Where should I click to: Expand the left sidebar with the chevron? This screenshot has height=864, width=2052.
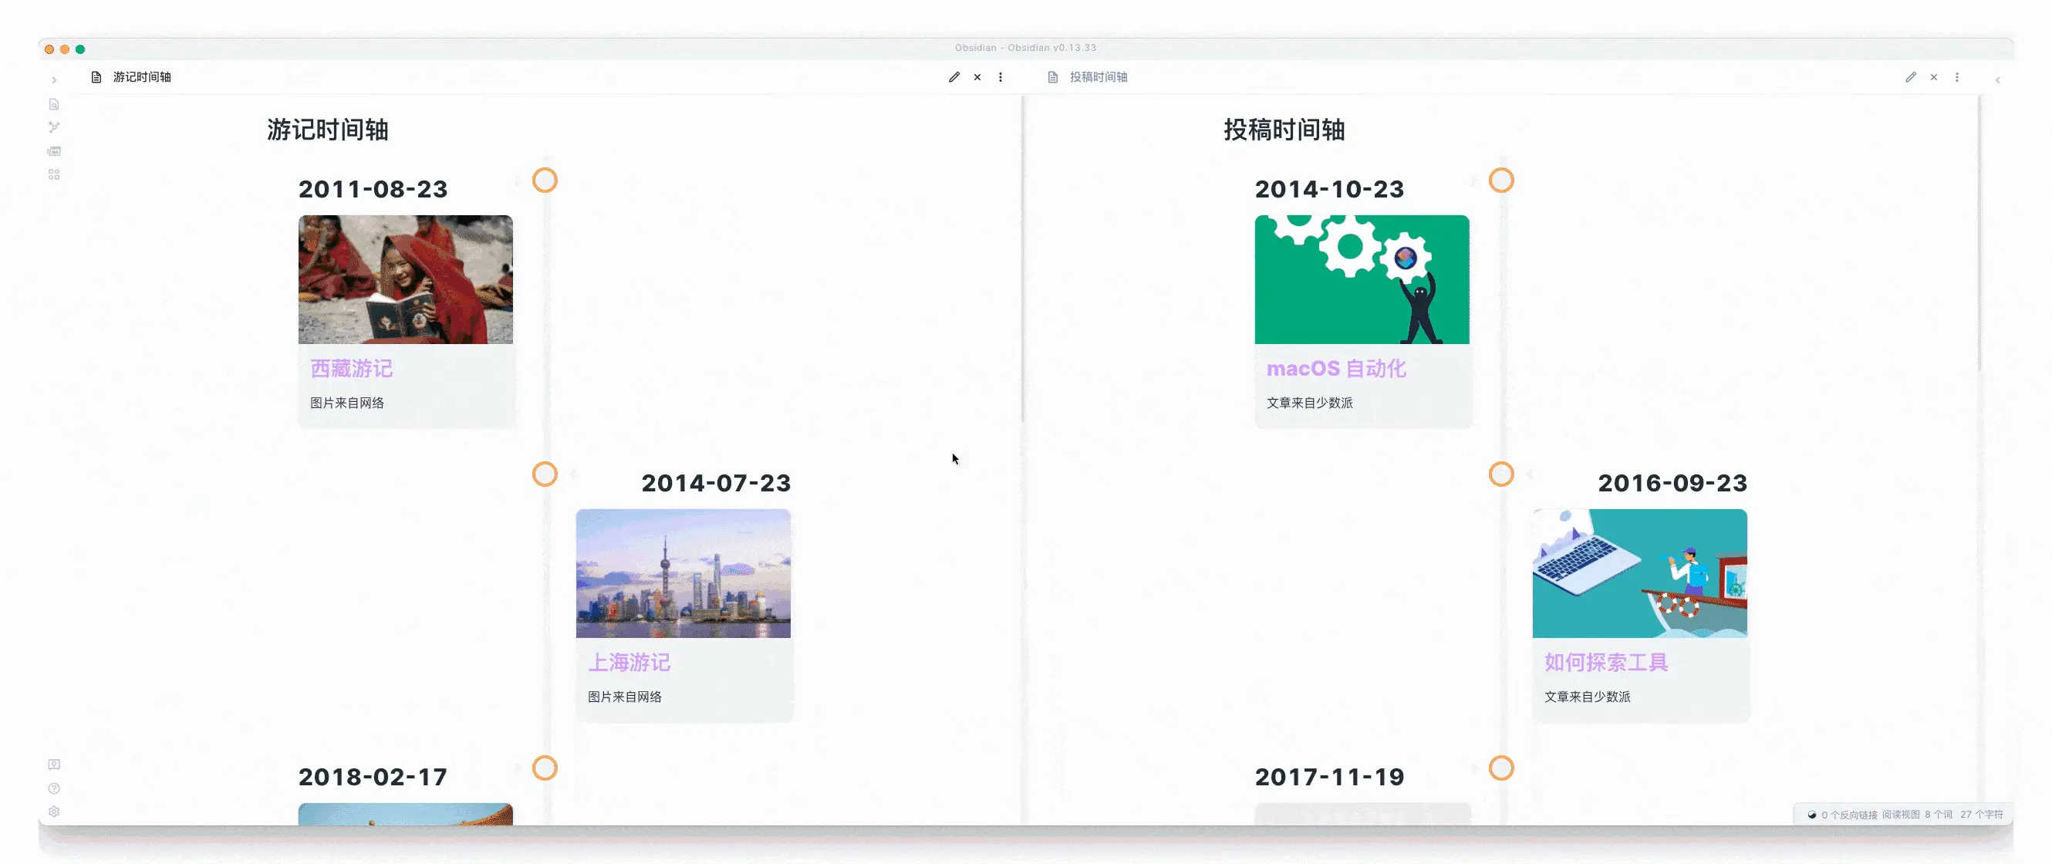[54, 79]
